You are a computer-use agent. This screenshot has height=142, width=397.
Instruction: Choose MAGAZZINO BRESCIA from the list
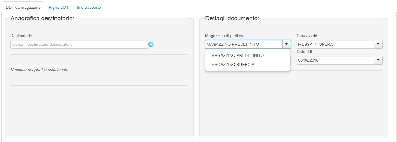[x=233, y=65]
